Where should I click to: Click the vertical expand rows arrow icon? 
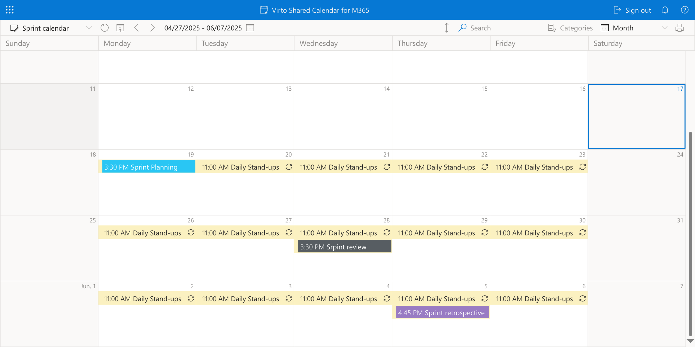coord(446,28)
